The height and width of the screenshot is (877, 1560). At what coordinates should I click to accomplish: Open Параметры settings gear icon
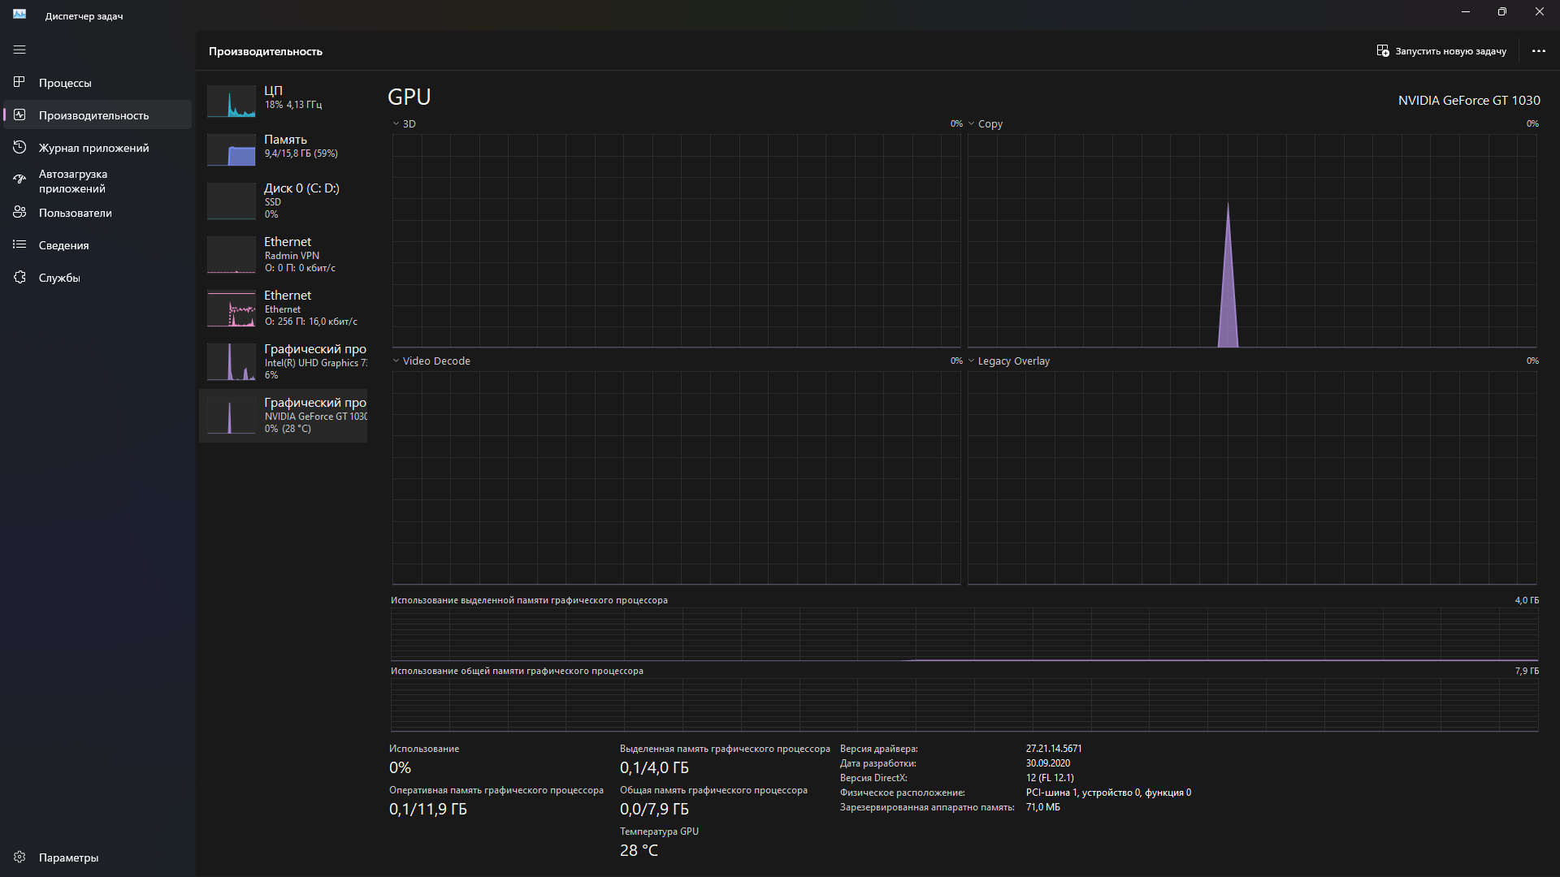[19, 857]
